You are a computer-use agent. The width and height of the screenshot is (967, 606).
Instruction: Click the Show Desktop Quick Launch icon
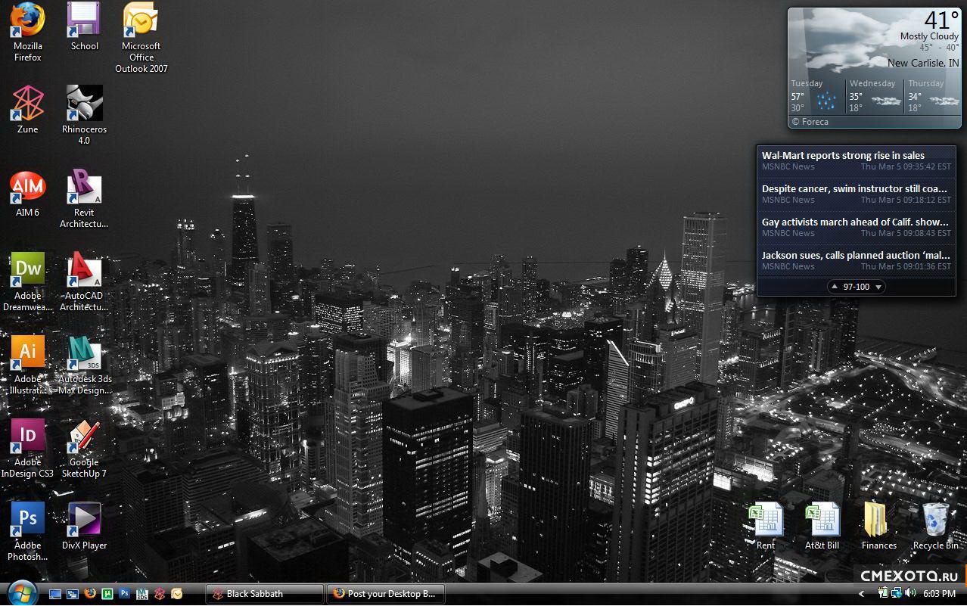55,594
